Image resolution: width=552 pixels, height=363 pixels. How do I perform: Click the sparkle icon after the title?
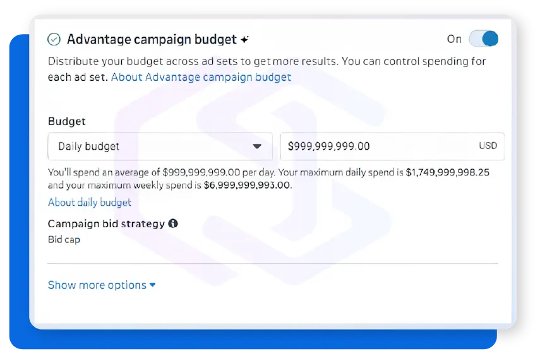(244, 40)
